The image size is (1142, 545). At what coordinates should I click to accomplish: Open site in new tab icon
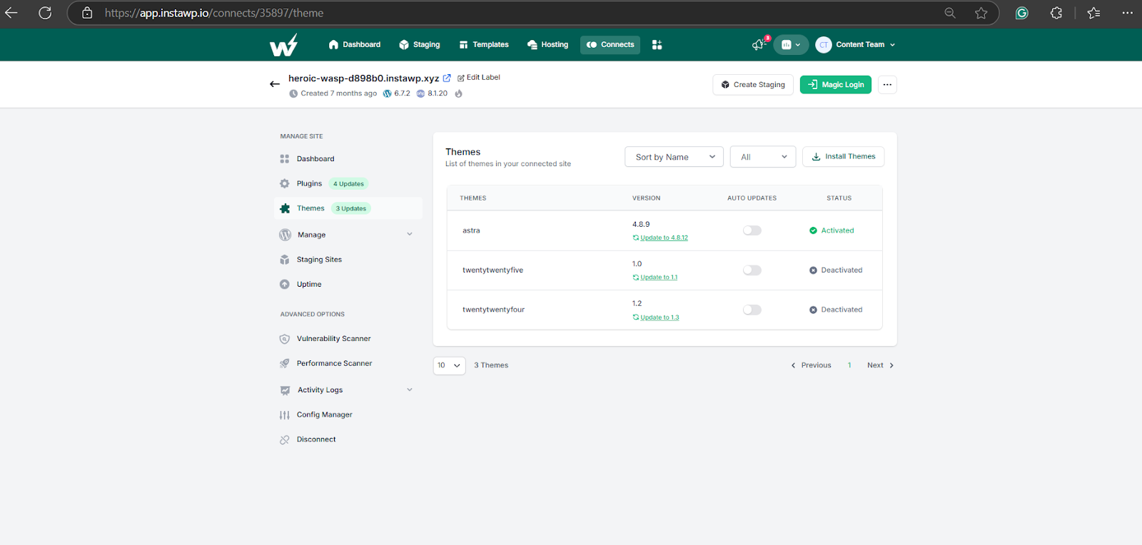[447, 78]
